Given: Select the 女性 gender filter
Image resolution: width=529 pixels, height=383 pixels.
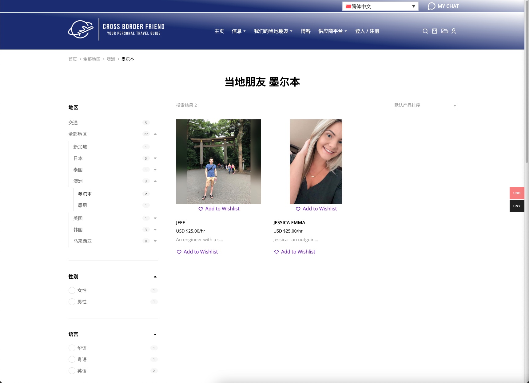Looking at the screenshot, I should tap(72, 290).
